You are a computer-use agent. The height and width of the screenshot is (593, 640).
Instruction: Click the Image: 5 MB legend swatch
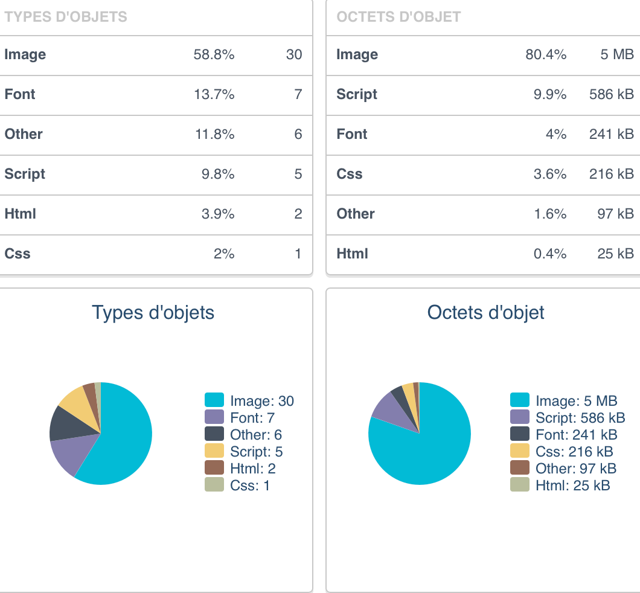(x=520, y=400)
